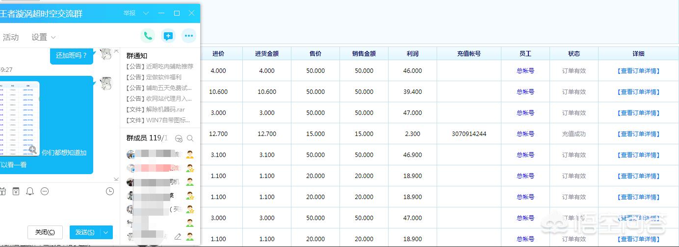This screenshot has width=679, height=247.
Task: Click 总帐号 in the 4.000 row
Action: [x=525, y=71]
